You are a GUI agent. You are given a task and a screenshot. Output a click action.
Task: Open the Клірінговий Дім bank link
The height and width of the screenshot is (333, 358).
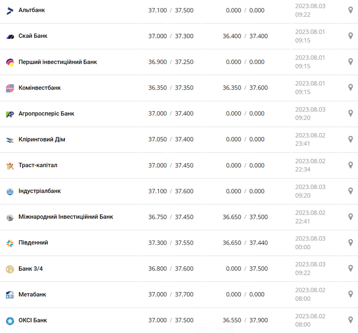(42, 139)
